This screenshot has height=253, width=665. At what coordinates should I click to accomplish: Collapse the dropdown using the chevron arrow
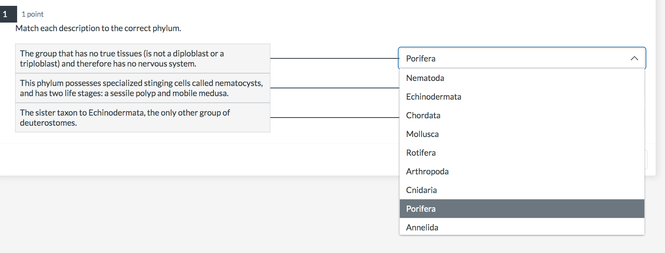635,58
